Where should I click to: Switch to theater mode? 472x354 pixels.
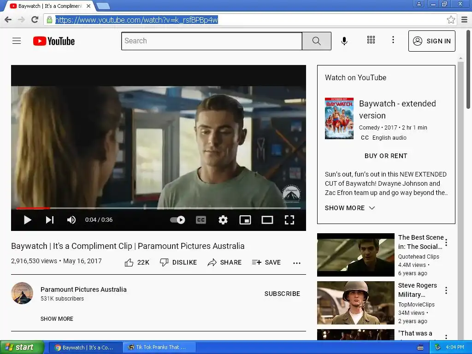tap(267, 220)
